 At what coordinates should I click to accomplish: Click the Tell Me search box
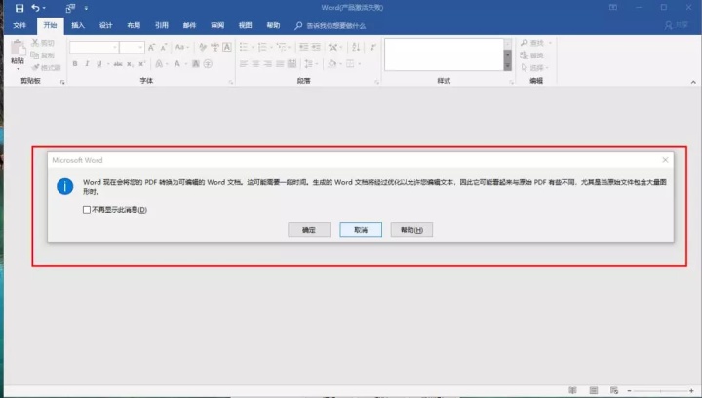(x=330, y=26)
